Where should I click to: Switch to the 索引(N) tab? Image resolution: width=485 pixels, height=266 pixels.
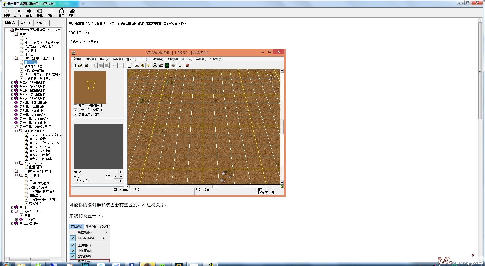26,23
